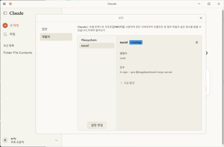Viewport: 224px width, 147px height.
Task: Click the Claude starburst logo icon
Action: [10, 4]
